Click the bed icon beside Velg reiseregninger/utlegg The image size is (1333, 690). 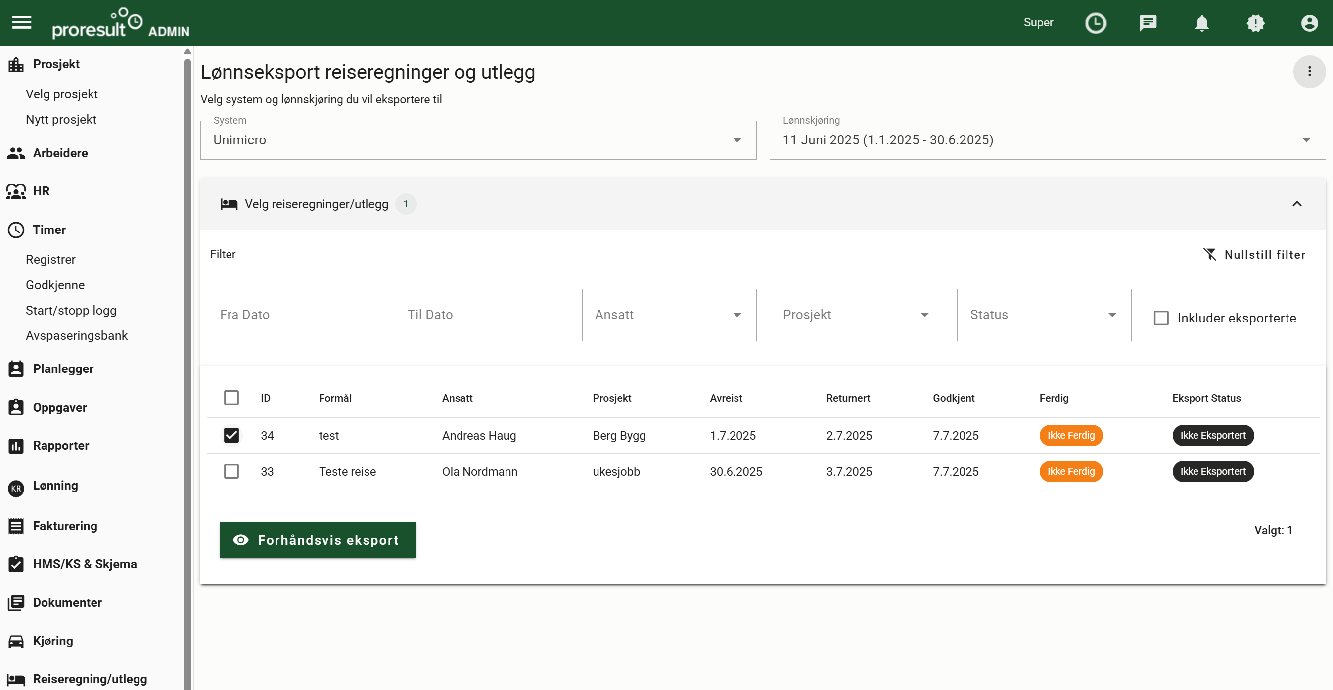click(229, 204)
